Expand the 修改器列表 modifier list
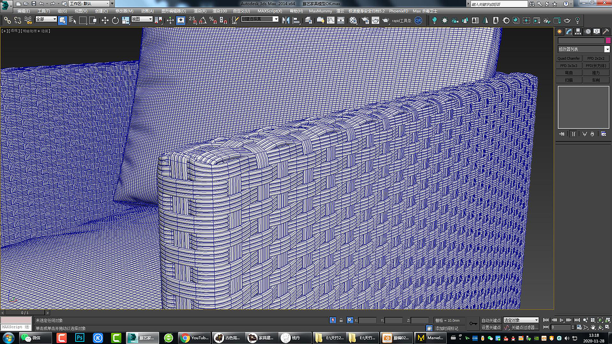This screenshot has width=612, height=344. (584, 49)
